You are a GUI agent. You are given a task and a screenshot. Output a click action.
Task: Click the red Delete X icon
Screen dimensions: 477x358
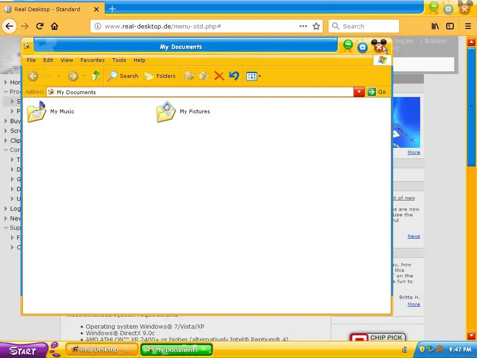click(x=219, y=76)
